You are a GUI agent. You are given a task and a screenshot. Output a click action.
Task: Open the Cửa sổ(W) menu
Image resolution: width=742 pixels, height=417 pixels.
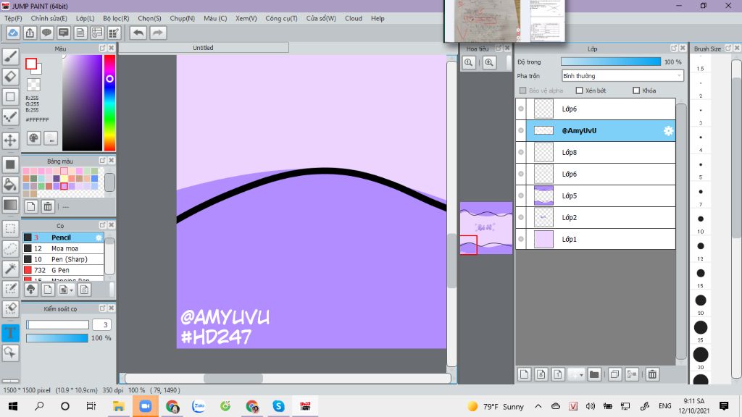(321, 18)
